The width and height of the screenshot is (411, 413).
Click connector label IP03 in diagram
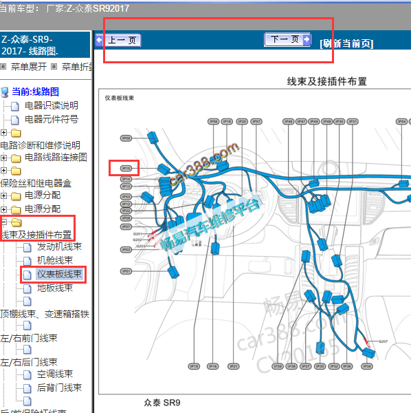[126, 249]
